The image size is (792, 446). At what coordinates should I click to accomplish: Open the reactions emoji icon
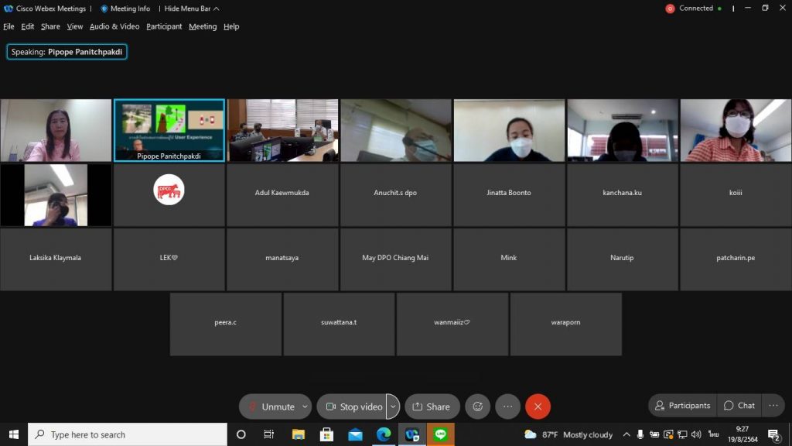tap(477, 407)
